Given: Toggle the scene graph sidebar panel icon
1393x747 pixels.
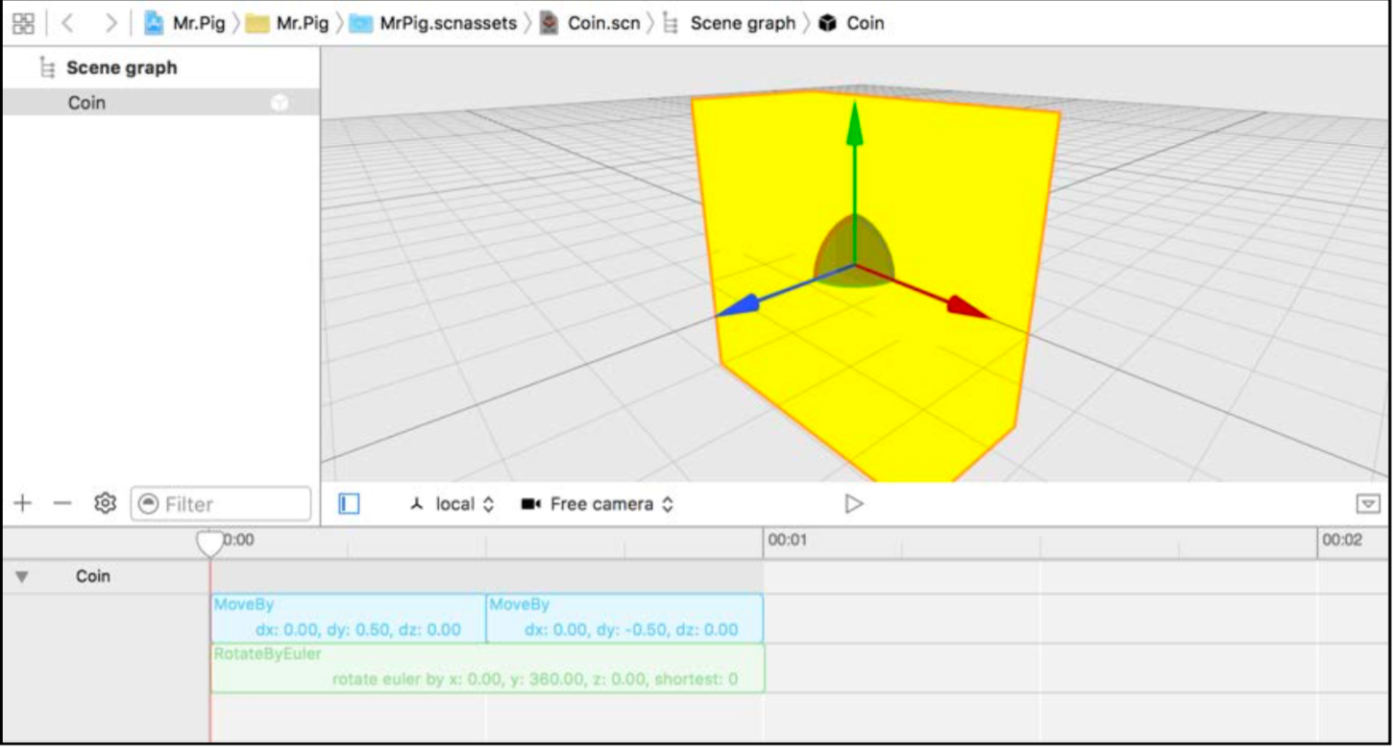Looking at the screenshot, I should point(350,503).
